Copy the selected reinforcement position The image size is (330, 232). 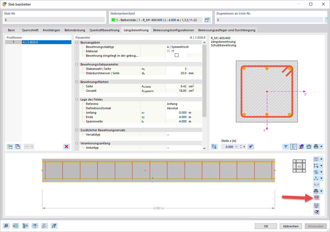tap(18, 147)
